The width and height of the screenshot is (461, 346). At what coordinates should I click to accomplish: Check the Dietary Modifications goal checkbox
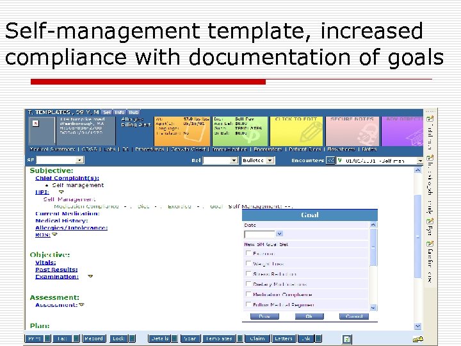click(248, 284)
